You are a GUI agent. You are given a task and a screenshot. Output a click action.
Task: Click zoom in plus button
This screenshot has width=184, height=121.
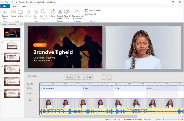point(182,119)
